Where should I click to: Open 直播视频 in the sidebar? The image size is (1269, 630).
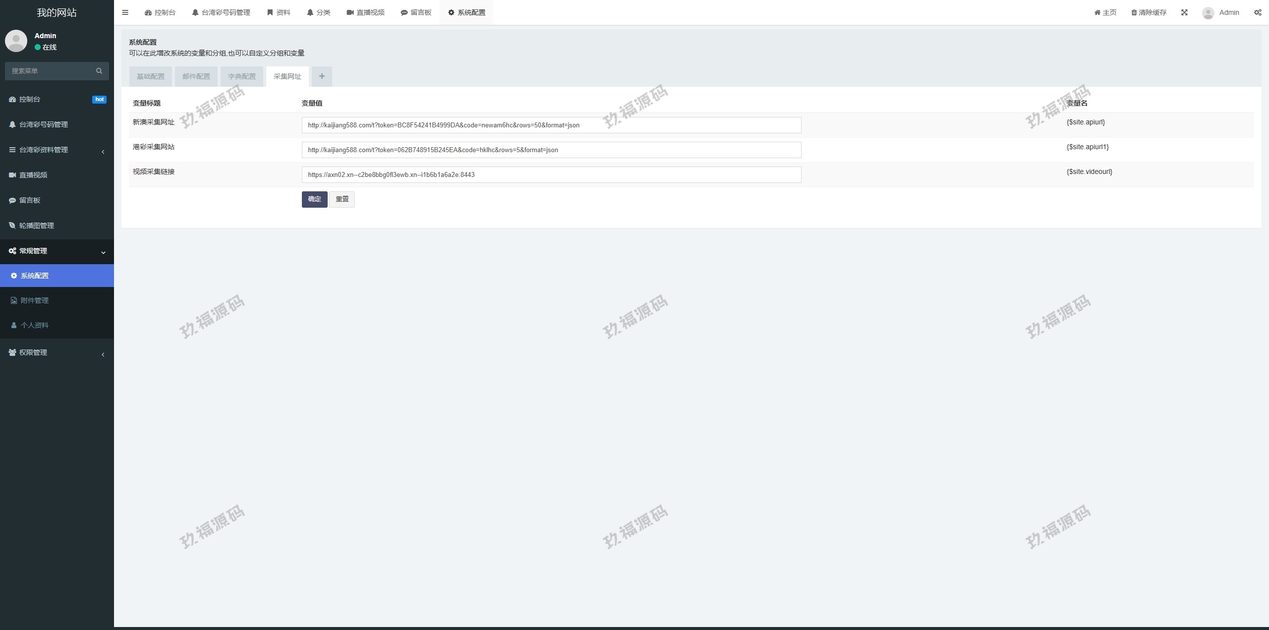pos(33,175)
